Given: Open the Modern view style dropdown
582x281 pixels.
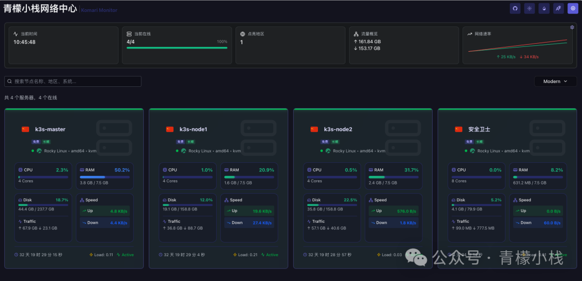Looking at the screenshot, I should 555,81.
